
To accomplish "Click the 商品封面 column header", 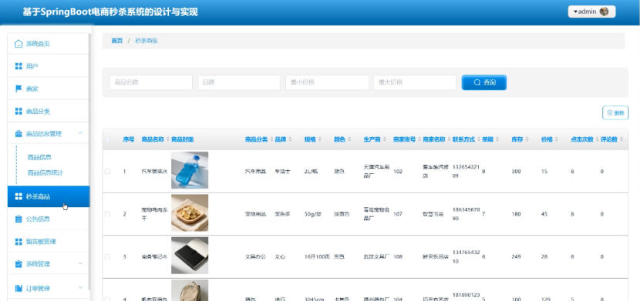I will click(183, 139).
